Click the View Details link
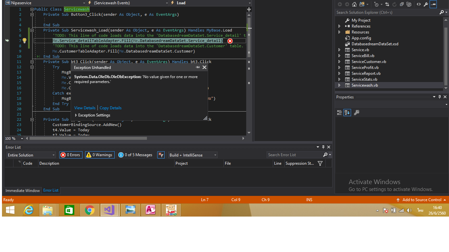The height and width of the screenshot is (252, 449). (x=85, y=108)
